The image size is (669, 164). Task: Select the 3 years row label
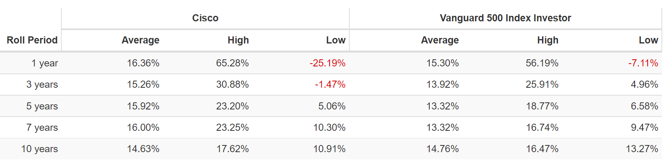pos(42,85)
